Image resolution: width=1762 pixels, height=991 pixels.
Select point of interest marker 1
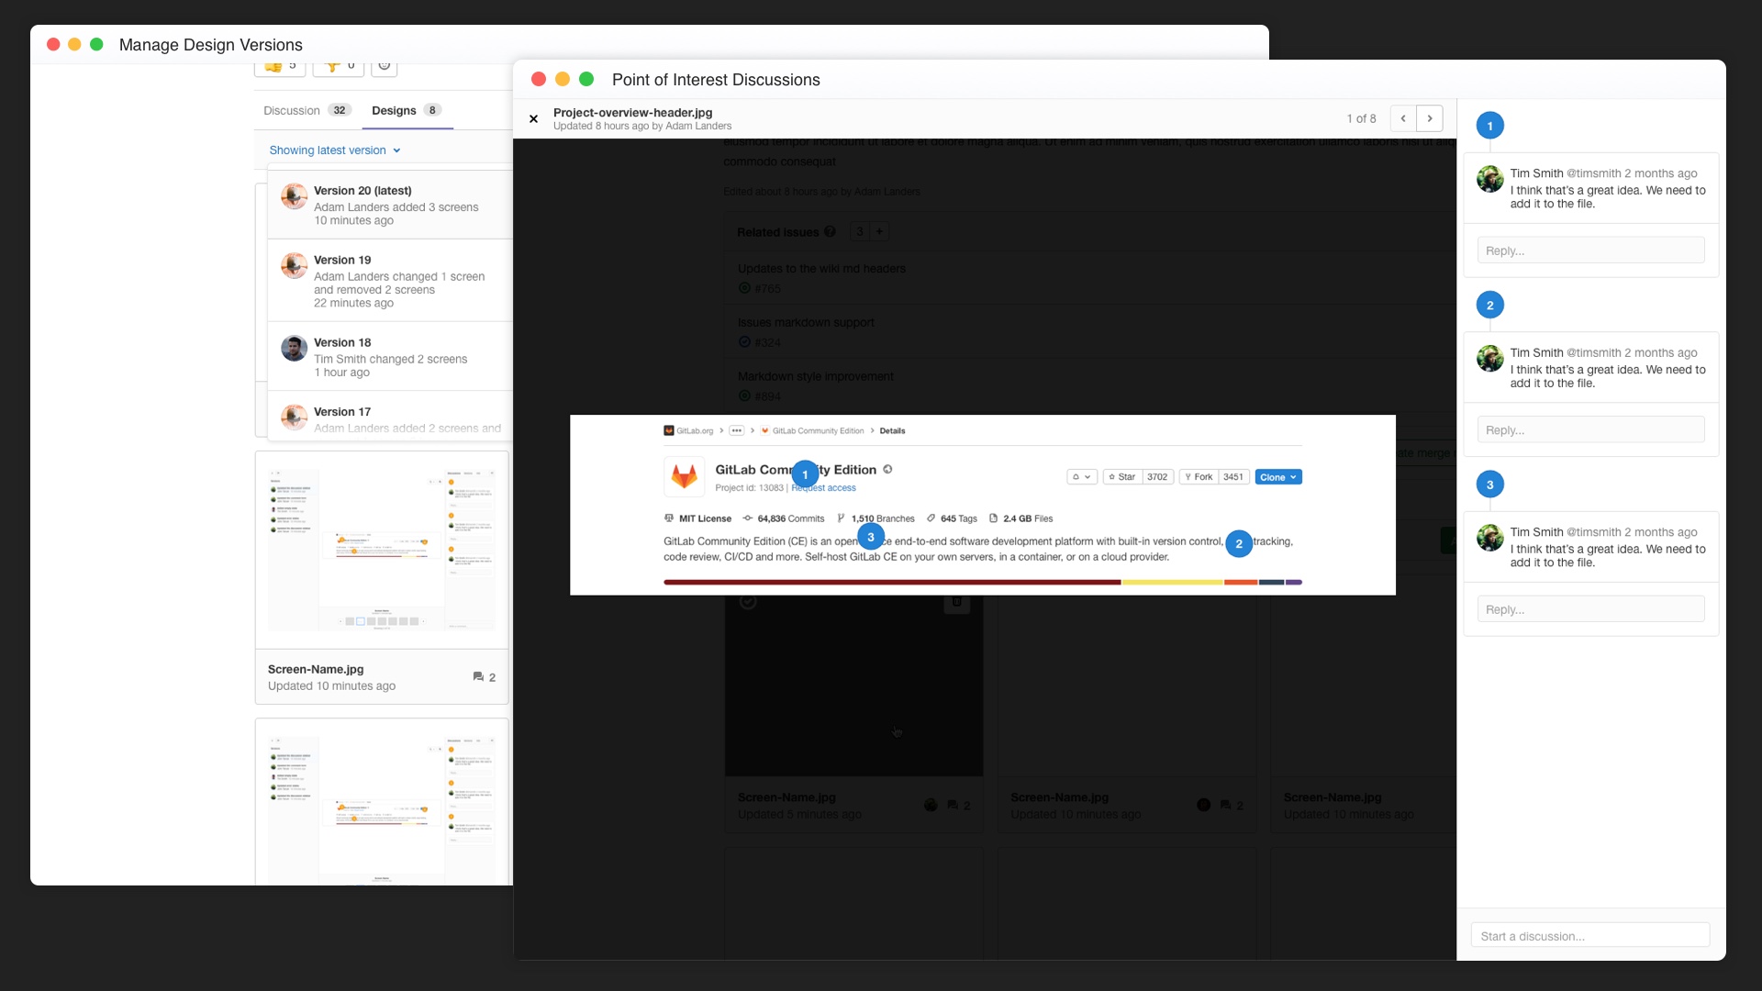(805, 474)
